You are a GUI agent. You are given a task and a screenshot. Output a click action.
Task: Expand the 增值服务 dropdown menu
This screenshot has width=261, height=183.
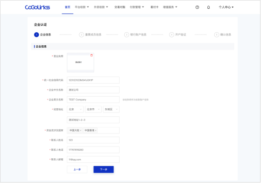coord(170,7)
